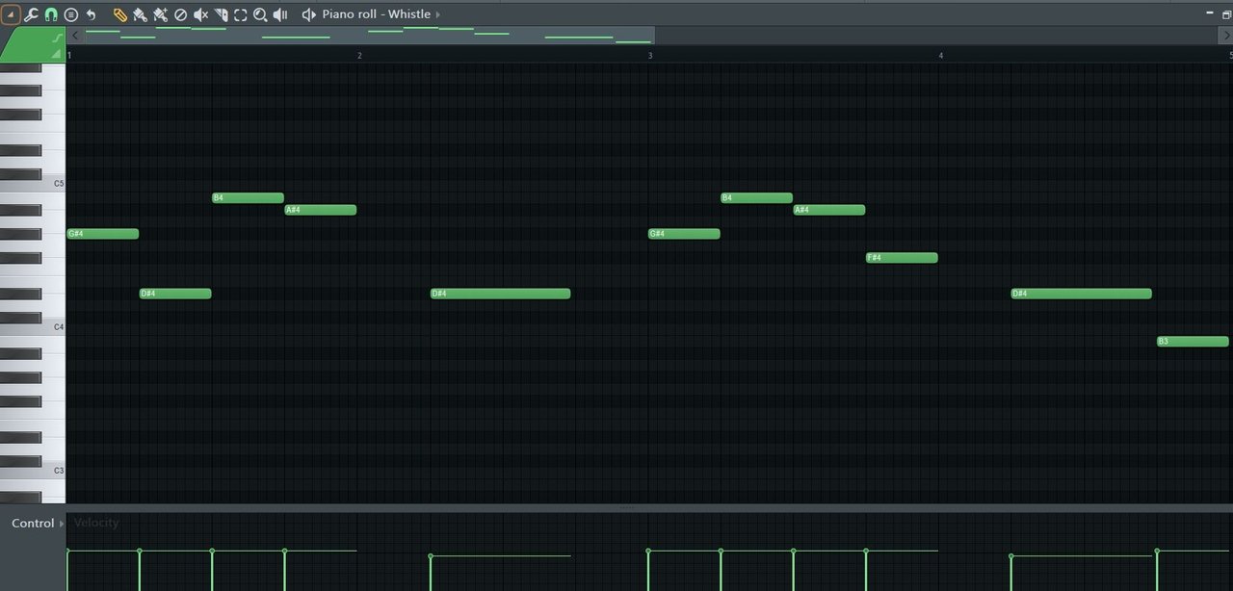The height and width of the screenshot is (591, 1233).
Task: Select the Paint brush tool
Action: tap(140, 14)
